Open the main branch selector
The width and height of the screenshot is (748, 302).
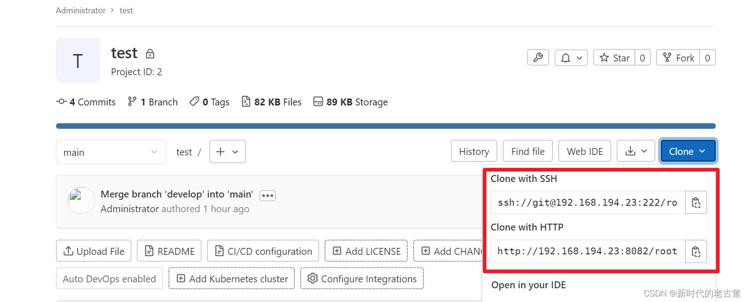pyautogui.click(x=111, y=152)
